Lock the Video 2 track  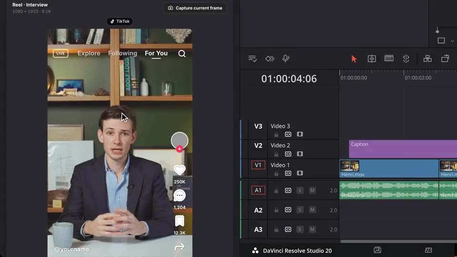point(276,154)
